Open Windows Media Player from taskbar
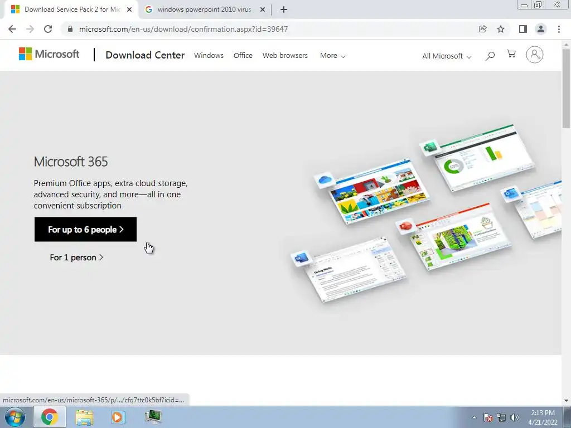 click(x=118, y=417)
